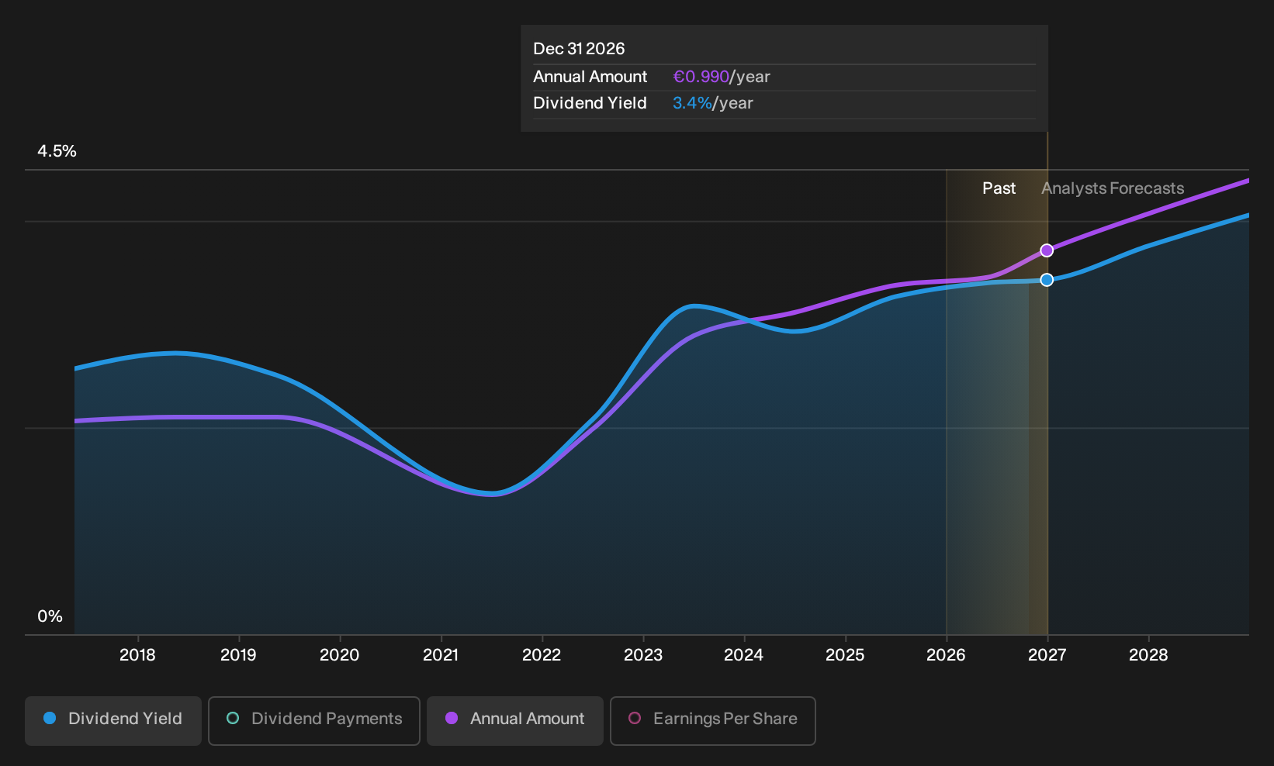Enable the Dividend Payments series
The image size is (1274, 766).
(314, 721)
